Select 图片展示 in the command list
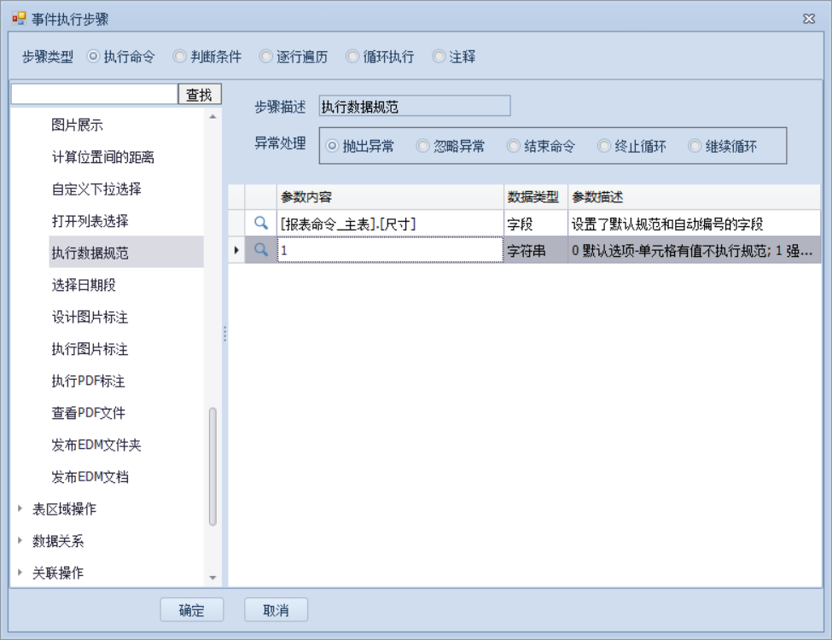The width and height of the screenshot is (832, 640). [x=77, y=125]
